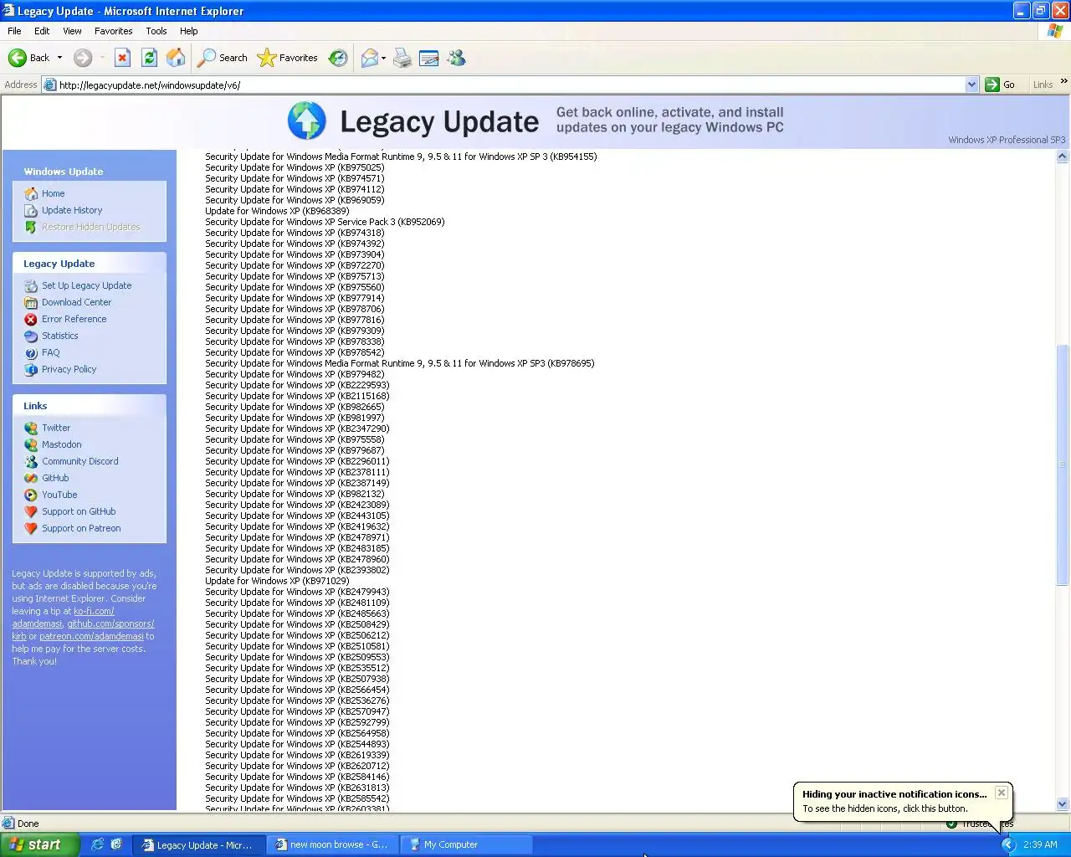Open the Search toolbar button
This screenshot has height=857, width=1071.
click(223, 58)
